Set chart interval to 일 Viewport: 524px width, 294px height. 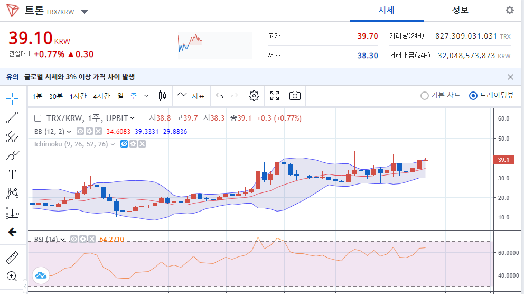pyautogui.click(x=120, y=96)
